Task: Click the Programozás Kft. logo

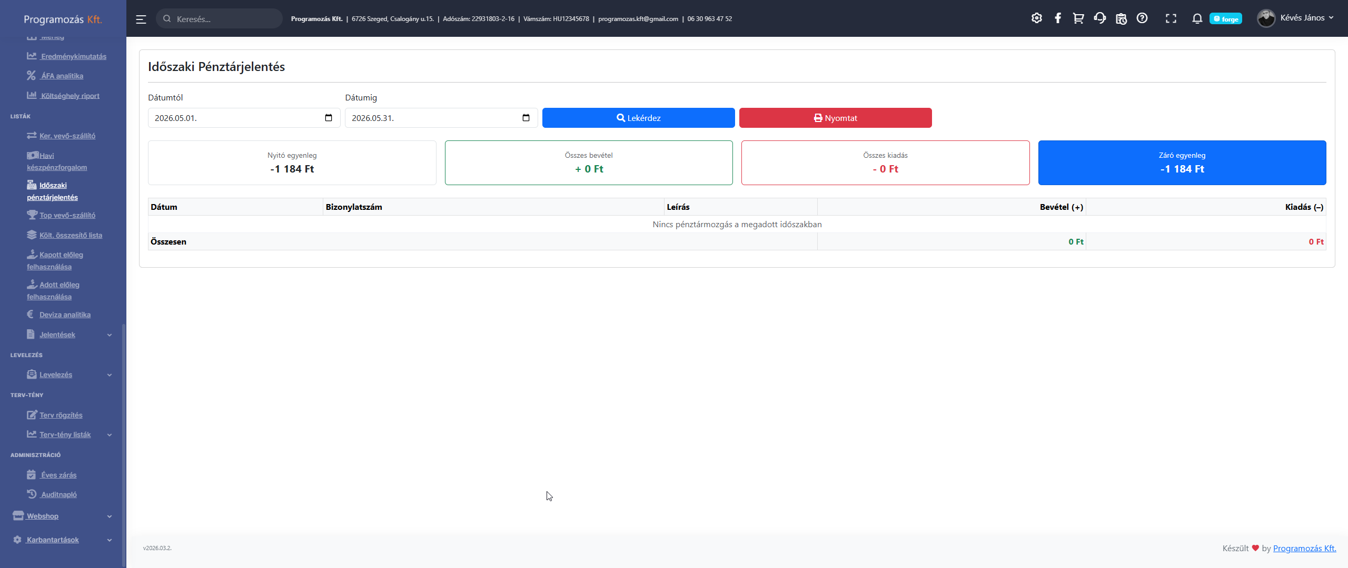Action: [x=63, y=19]
